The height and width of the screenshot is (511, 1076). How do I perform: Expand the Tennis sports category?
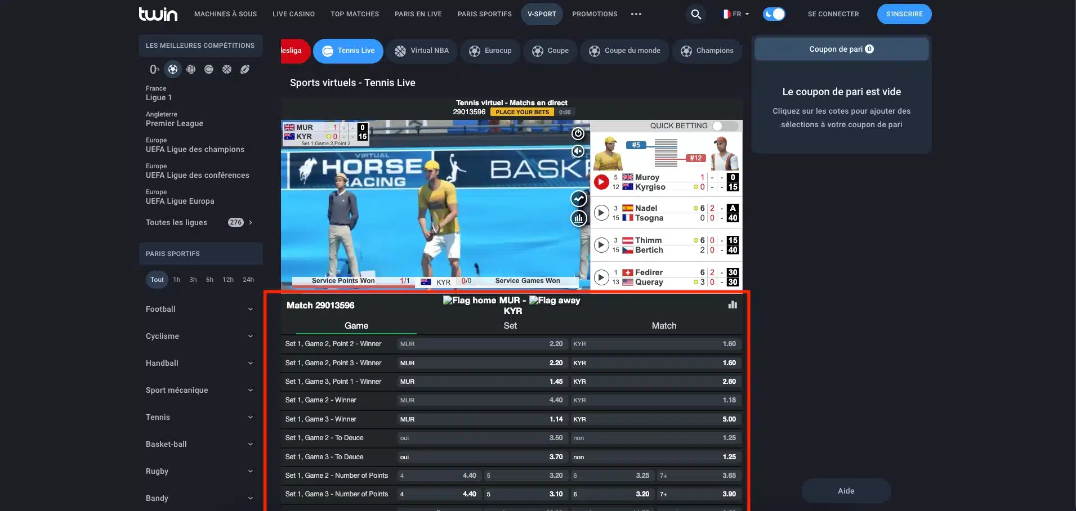pos(200,417)
